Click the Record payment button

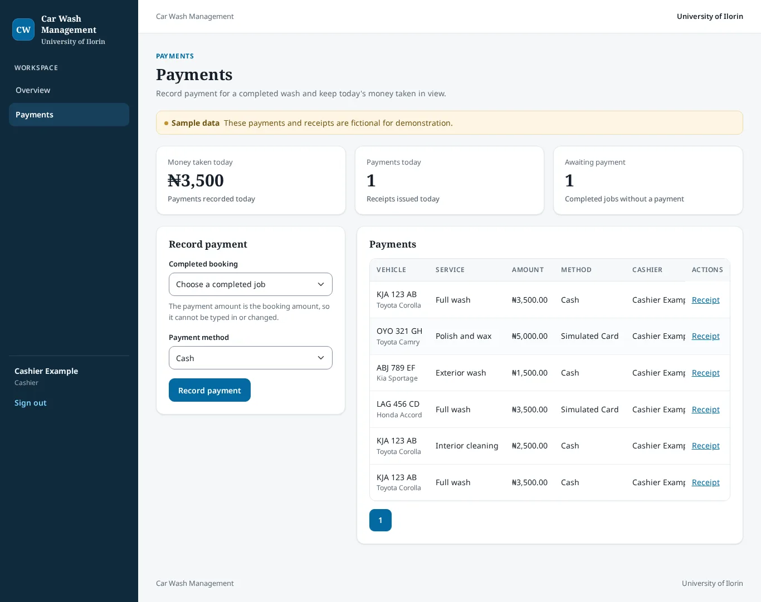[209, 390]
